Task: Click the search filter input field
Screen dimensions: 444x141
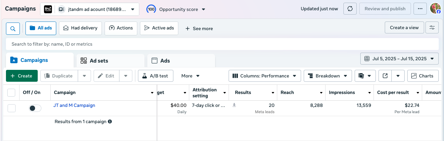Action: pos(222,44)
